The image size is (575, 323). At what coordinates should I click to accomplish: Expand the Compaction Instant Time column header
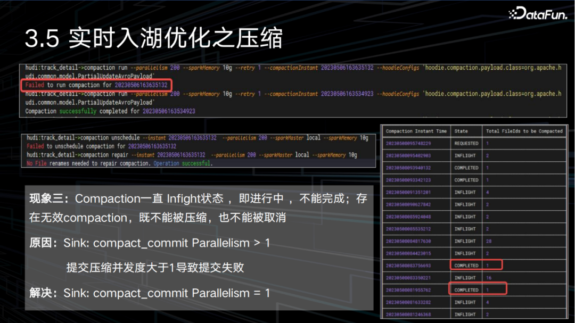(x=417, y=130)
